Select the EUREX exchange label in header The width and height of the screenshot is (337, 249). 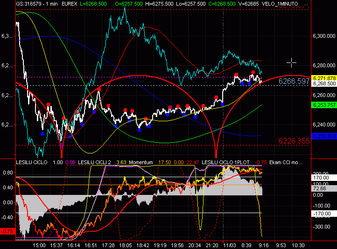pyautogui.click(x=69, y=4)
